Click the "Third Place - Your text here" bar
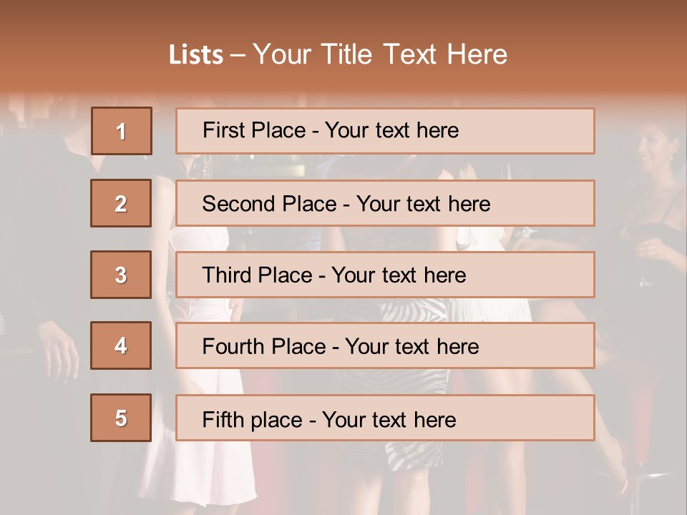 [x=385, y=275]
